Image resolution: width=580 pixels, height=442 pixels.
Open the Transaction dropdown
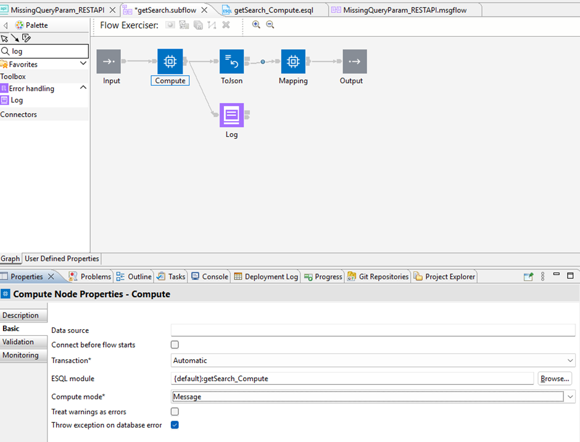pyautogui.click(x=373, y=361)
